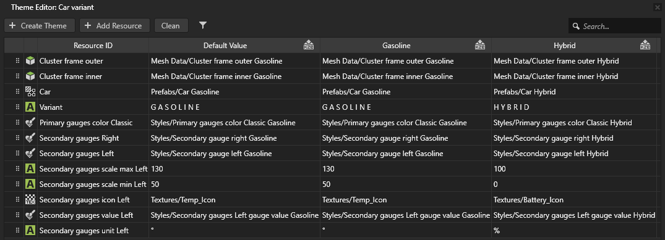Select Primary gauges color Classic resource name

pyautogui.click(x=86, y=123)
